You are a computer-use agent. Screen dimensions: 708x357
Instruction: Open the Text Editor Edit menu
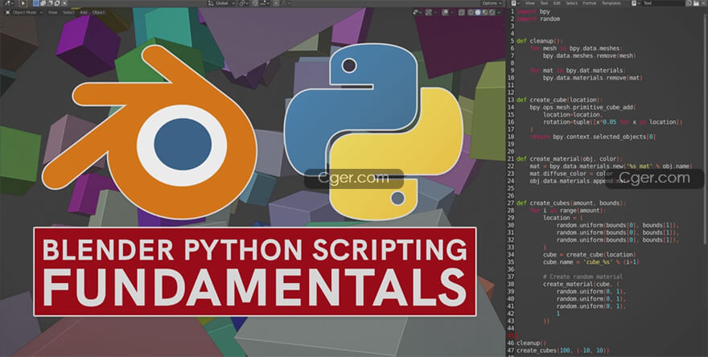(557, 3)
